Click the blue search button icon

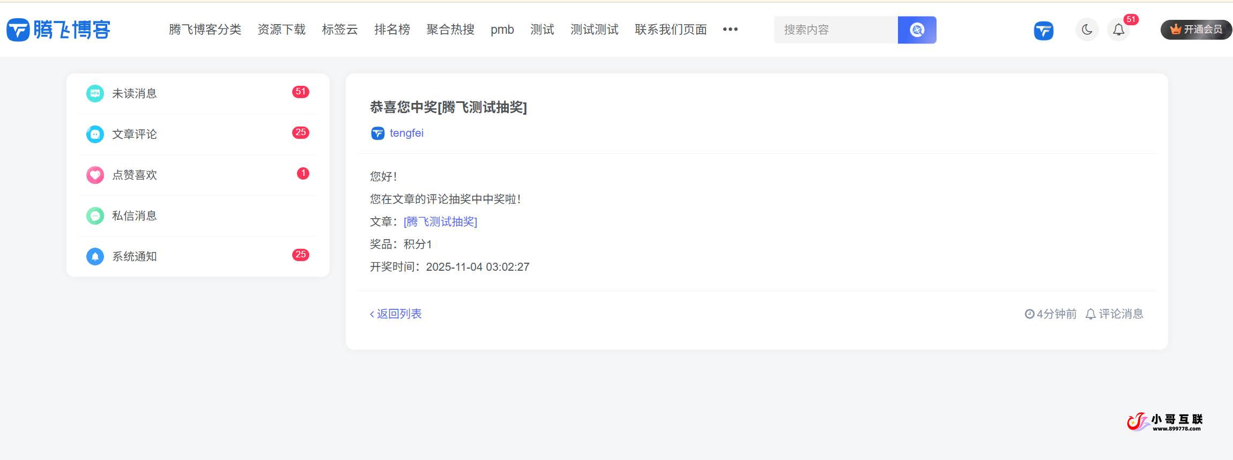point(917,29)
